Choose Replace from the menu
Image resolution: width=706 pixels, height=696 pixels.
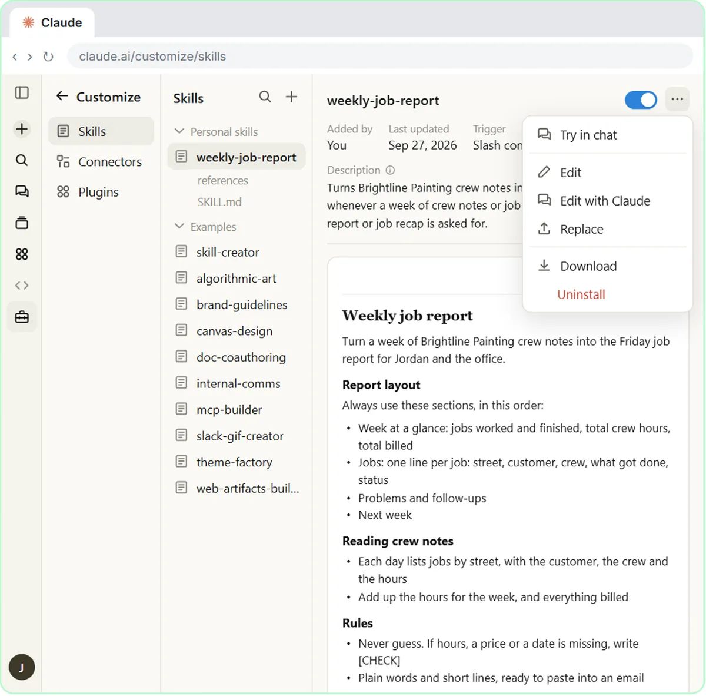click(x=608, y=229)
